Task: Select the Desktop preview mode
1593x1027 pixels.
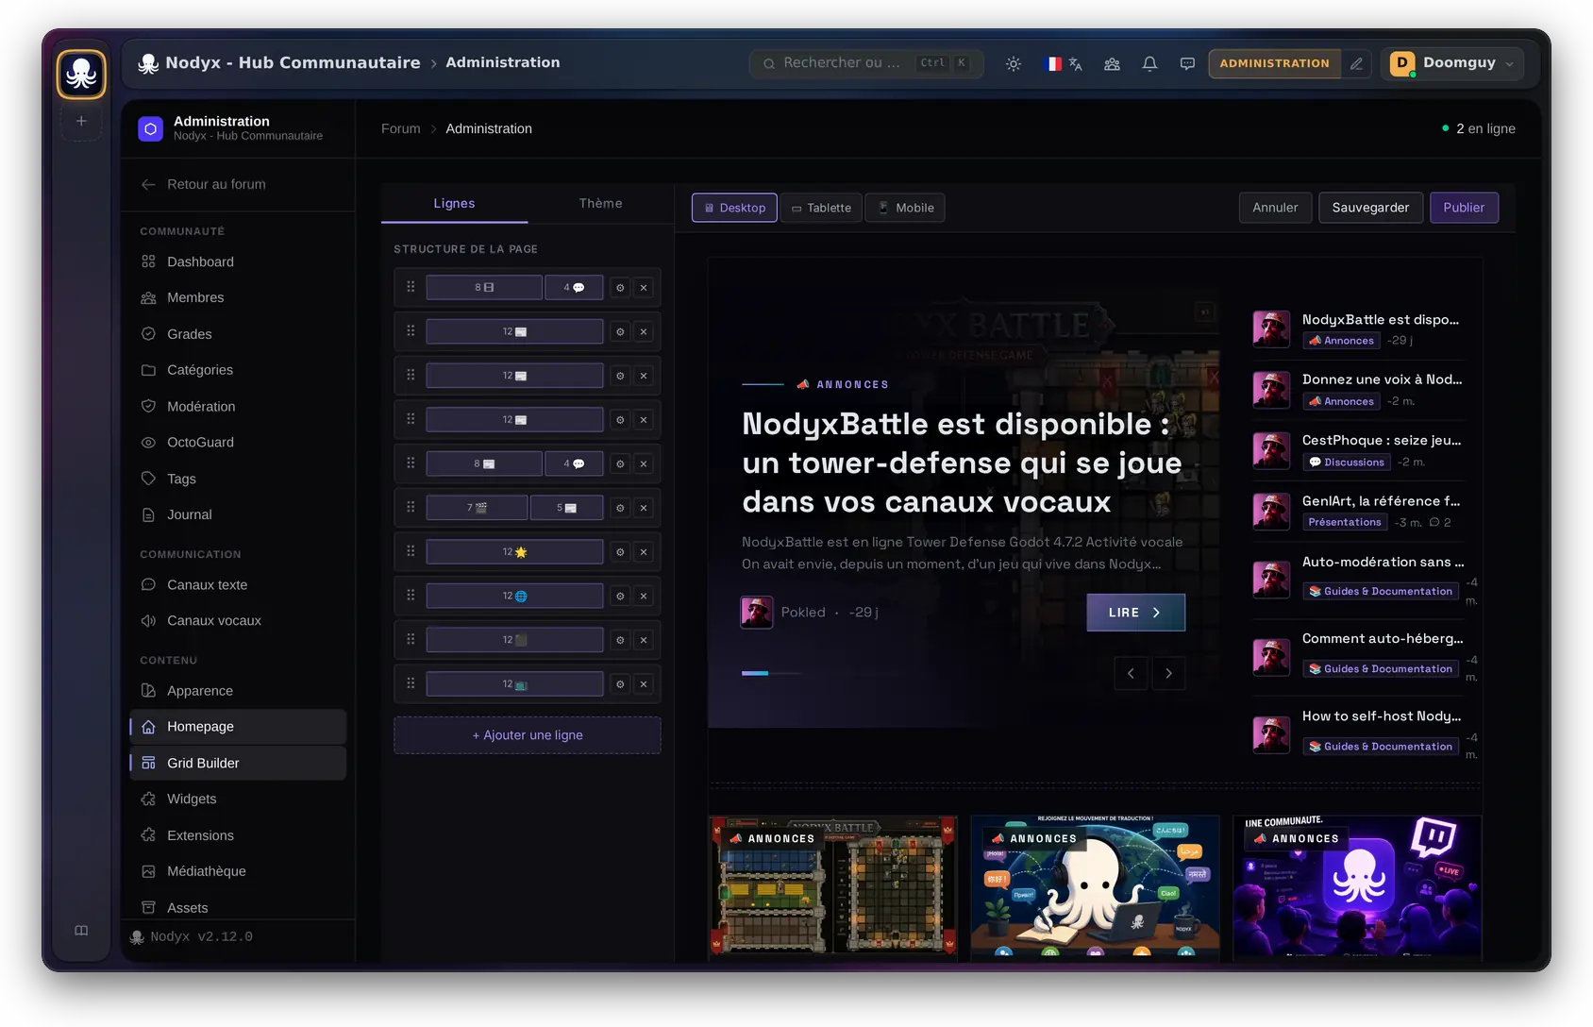Action: click(x=734, y=208)
